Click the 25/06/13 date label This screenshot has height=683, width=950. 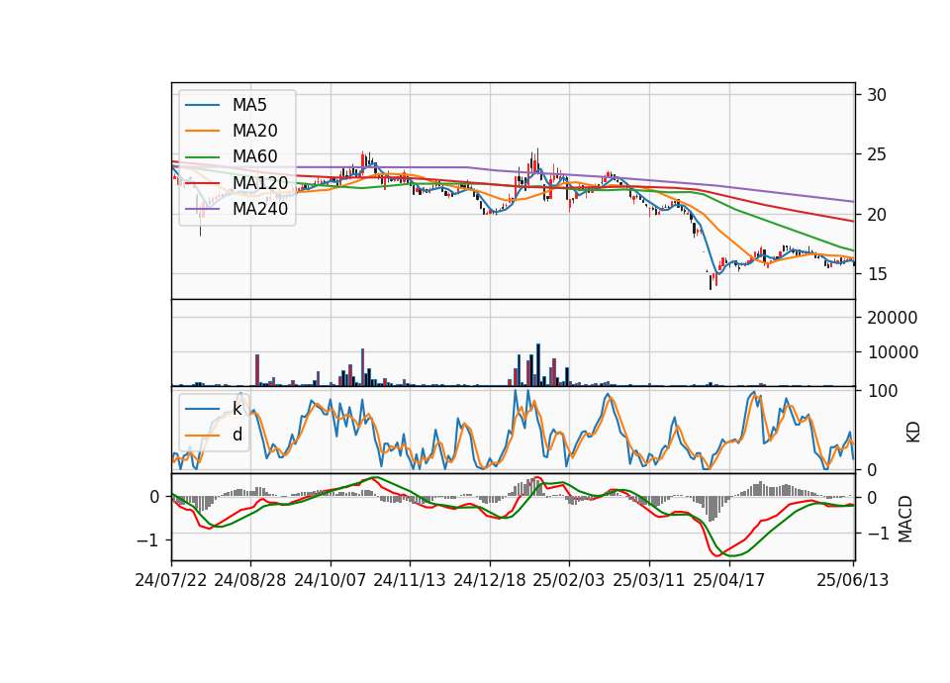852,580
